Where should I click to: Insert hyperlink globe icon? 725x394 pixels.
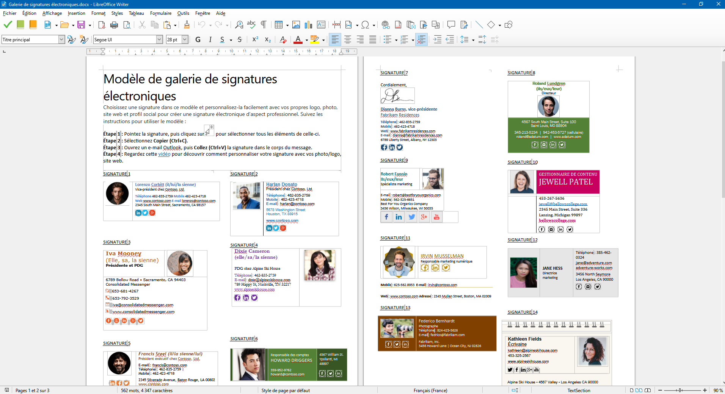386,25
